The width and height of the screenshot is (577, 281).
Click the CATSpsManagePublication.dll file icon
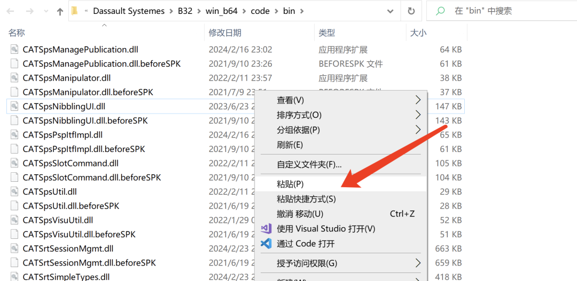click(14, 50)
